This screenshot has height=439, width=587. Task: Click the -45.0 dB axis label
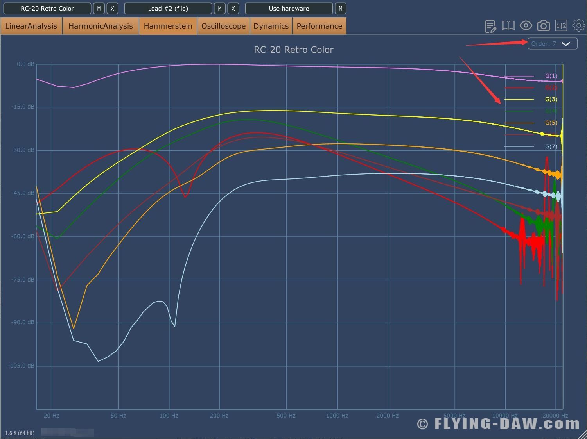pyautogui.click(x=22, y=193)
